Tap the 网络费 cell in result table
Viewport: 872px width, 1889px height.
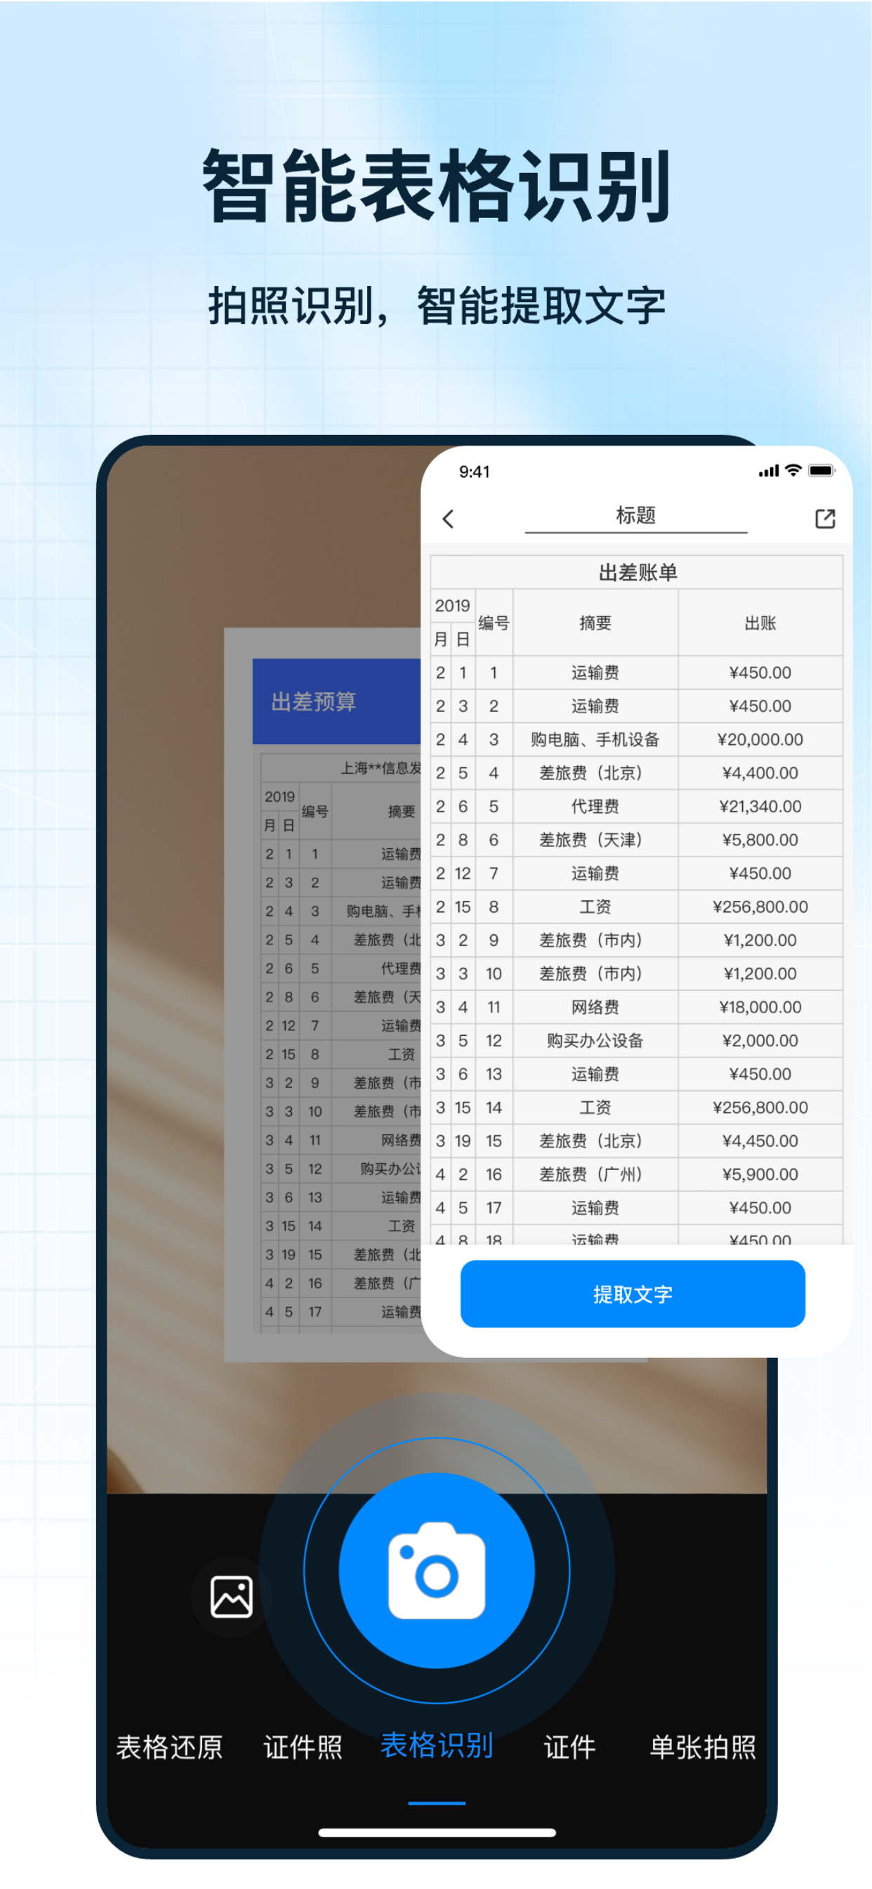595,1007
